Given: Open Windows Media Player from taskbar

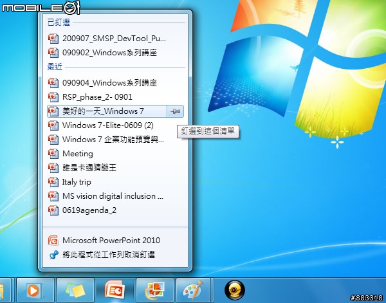Looking at the screenshot, I should tap(35, 291).
